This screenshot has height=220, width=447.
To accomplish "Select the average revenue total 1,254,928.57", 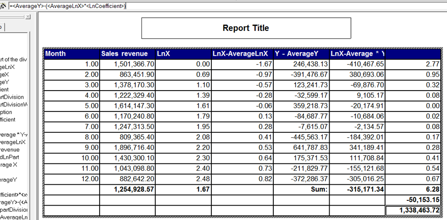I will (127, 189).
